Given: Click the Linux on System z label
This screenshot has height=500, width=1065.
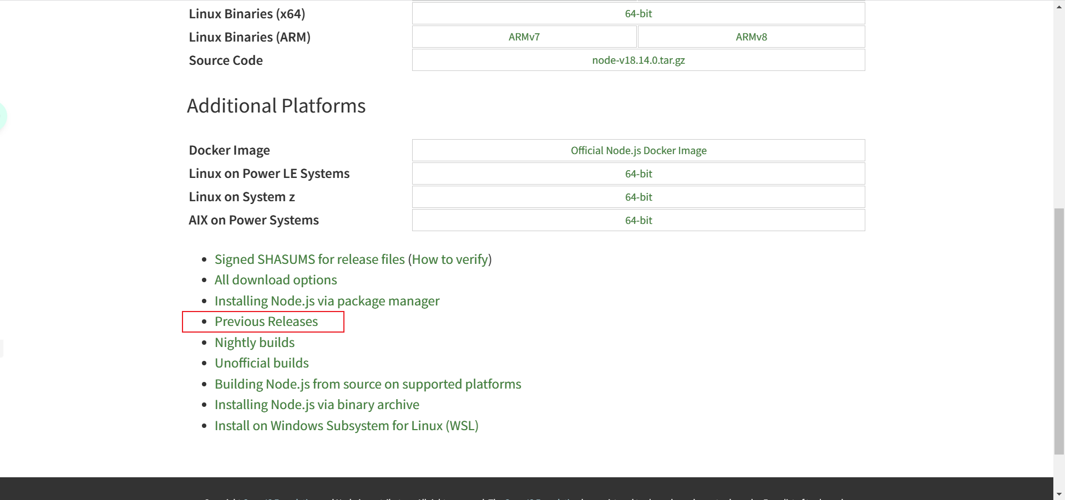Looking at the screenshot, I should 242,197.
